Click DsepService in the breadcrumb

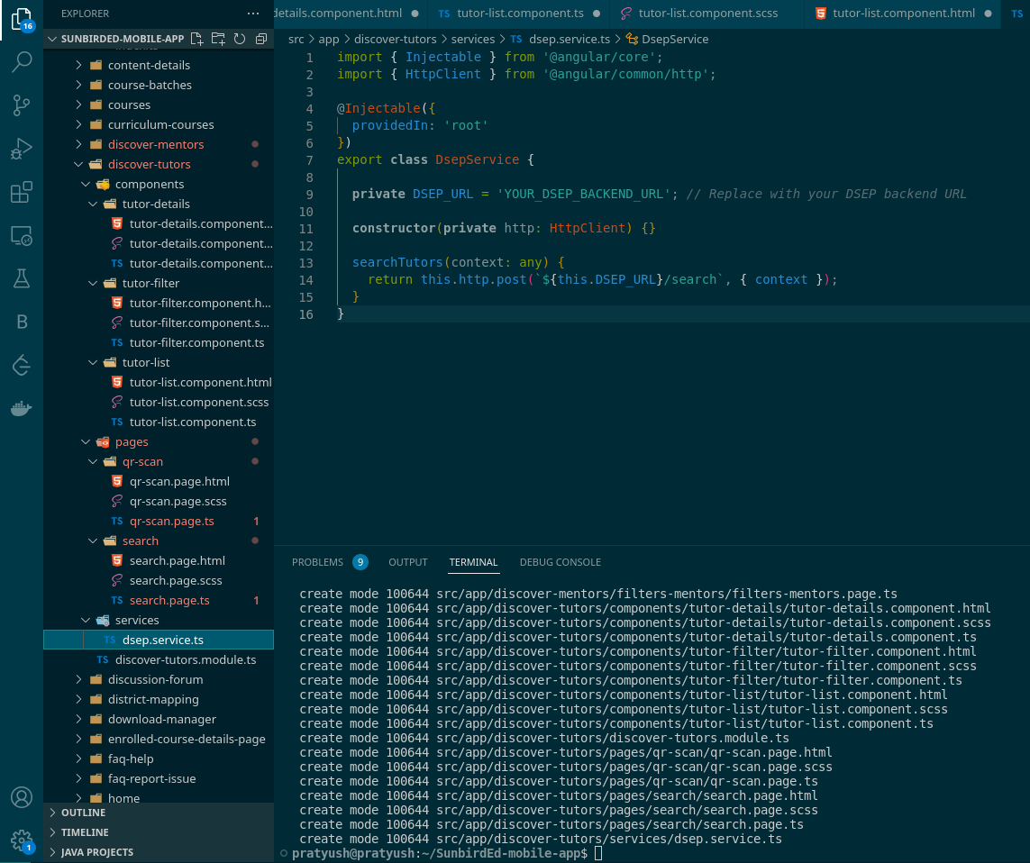(x=674, y=40)
